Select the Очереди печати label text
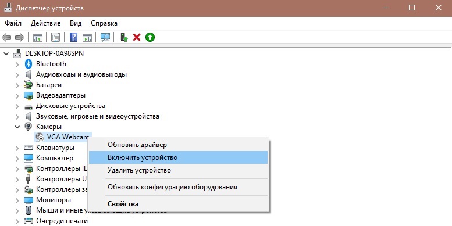Image resolution: width=452 pixels, height=226 pixels. tap(62, 221)
